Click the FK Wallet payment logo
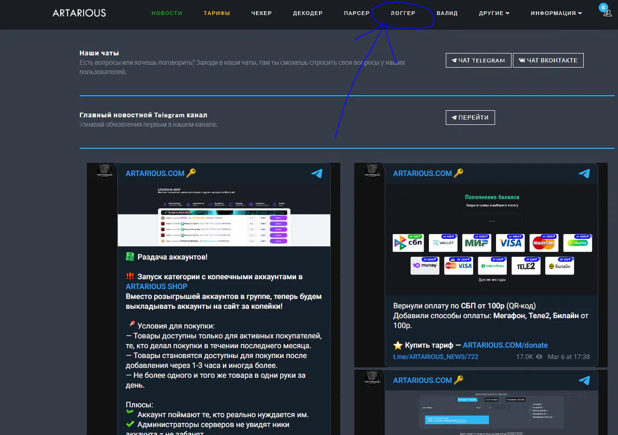The height and width of the screenshot is (435, 618). 443,243
